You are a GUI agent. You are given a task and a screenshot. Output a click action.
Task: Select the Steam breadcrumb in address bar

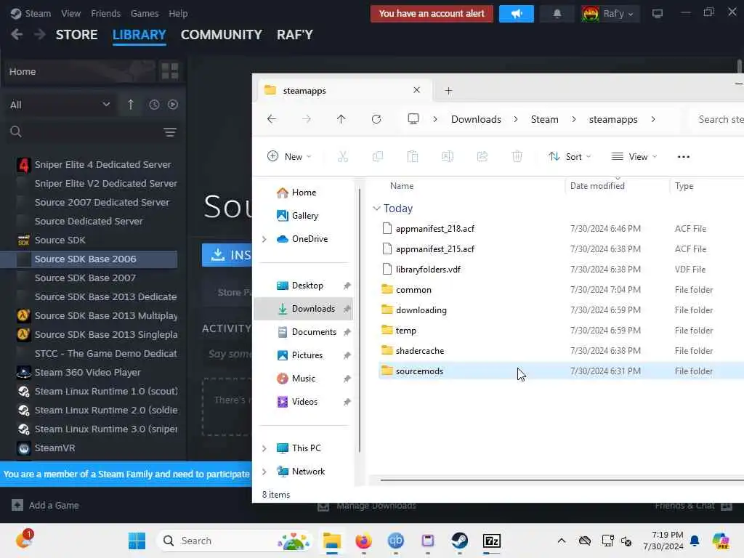(x=545, y=120)
